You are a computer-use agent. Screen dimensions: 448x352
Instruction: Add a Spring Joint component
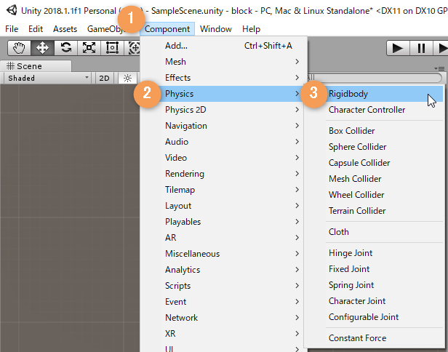(x=374, y=285)
